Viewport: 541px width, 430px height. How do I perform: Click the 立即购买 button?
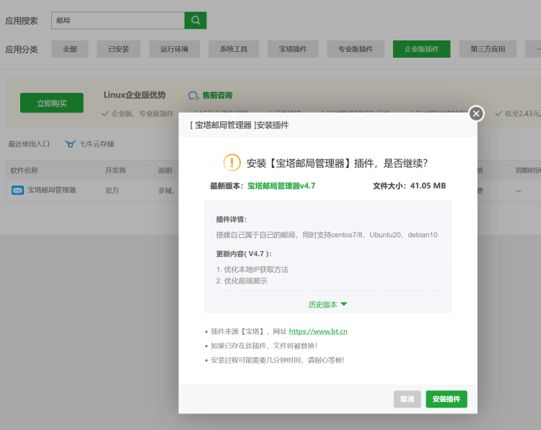(x=52, y=103)
